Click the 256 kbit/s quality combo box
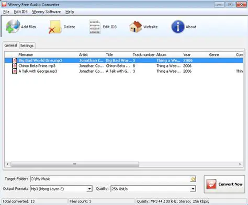The image size is (248, 205). click(153, 189)
